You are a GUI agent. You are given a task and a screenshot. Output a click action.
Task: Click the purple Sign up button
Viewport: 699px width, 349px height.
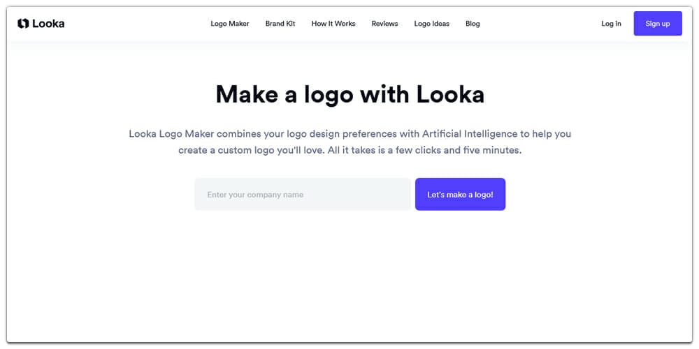[x=658, y=24]
